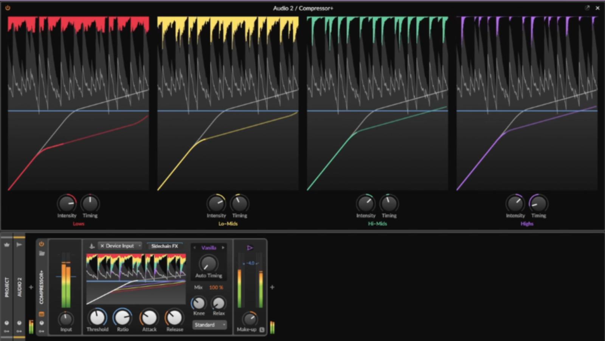Open the device preset folder icon

coord(42,253)
